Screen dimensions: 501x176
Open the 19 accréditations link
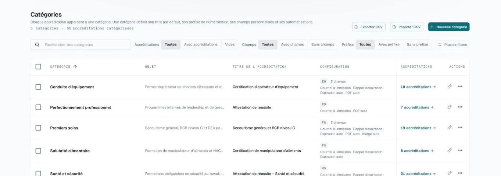click(x=418, y=128)
